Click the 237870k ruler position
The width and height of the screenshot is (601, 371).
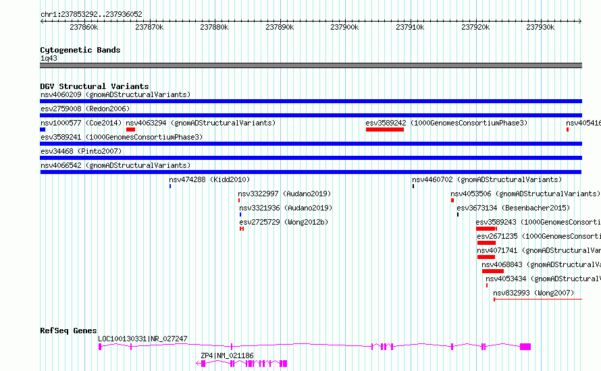pos(149,27)
